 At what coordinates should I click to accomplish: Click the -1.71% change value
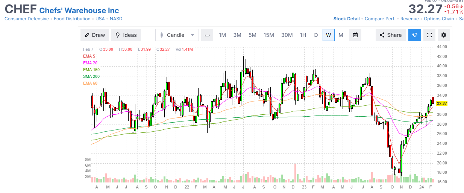point(454,12)
